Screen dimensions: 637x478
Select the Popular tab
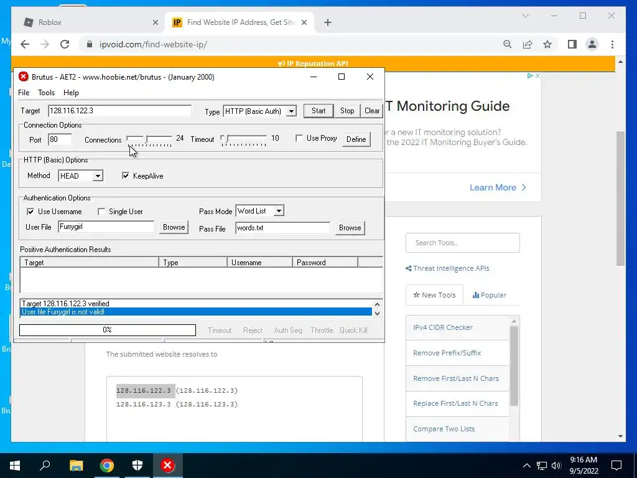point(490,295)
